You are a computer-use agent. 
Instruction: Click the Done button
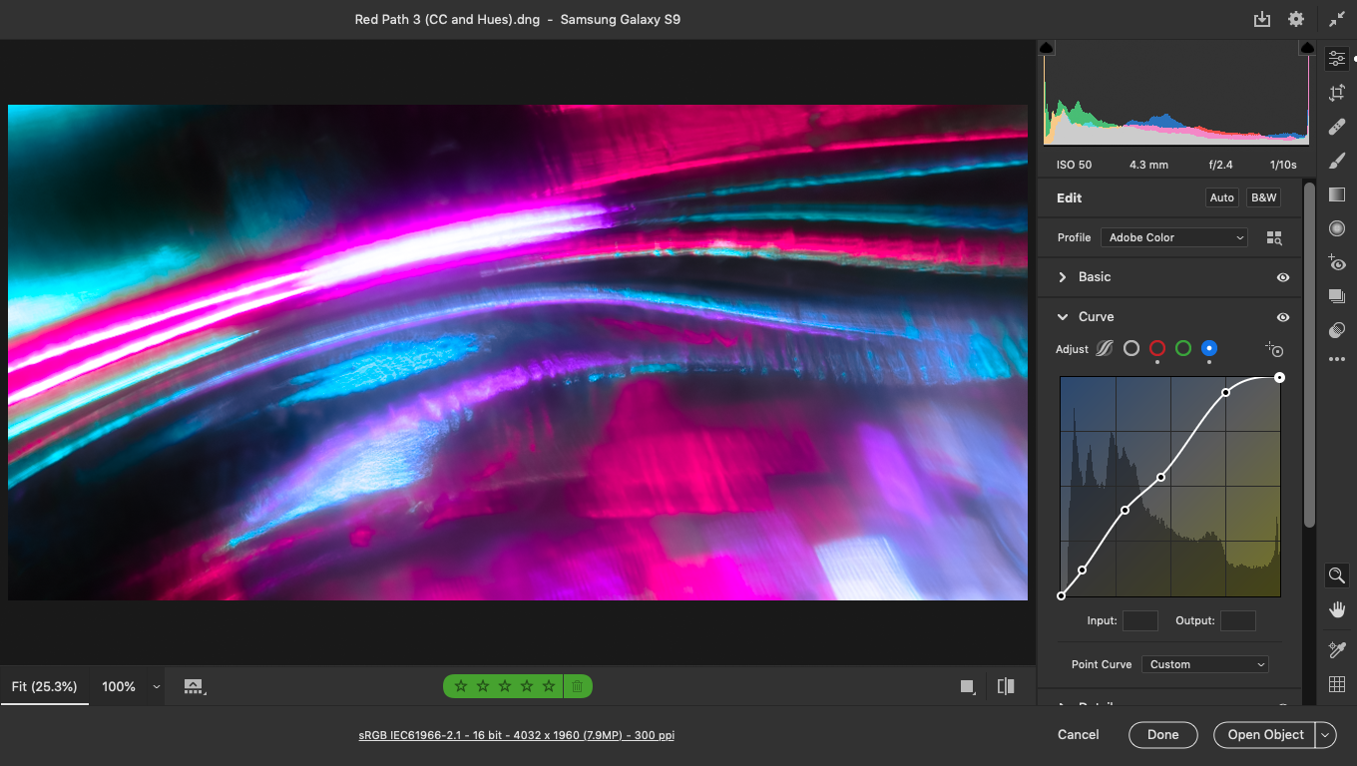tap(1163, 735)
